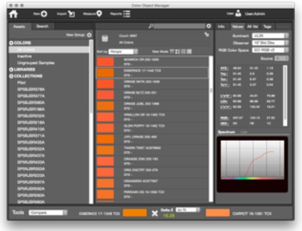The width and height of the screenshot is (302, 231).
Task: Click the orange swatch in compare bar
Action: click(135, 213)
